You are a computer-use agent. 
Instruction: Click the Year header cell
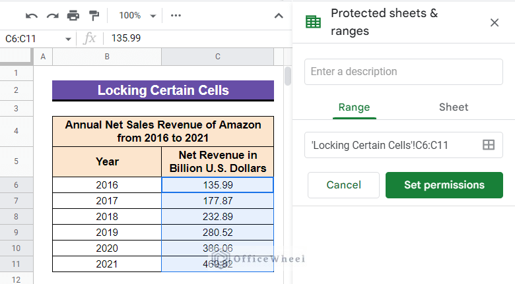tap(107, 161)
